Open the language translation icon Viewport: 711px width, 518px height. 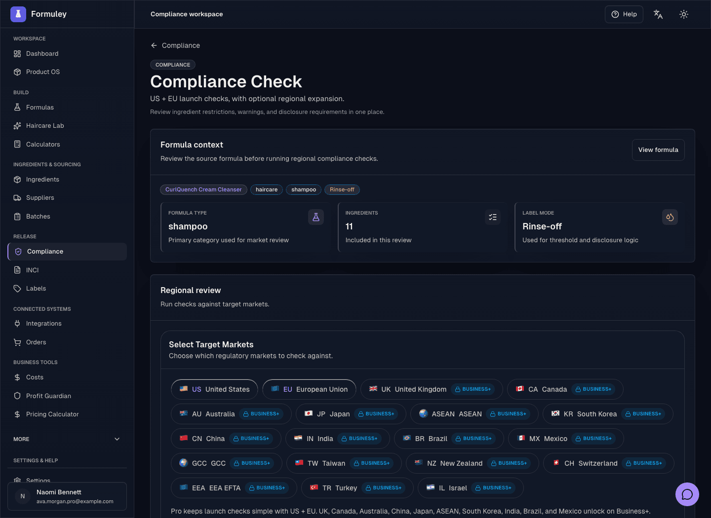pyautogui.click(x=658, y=14)
